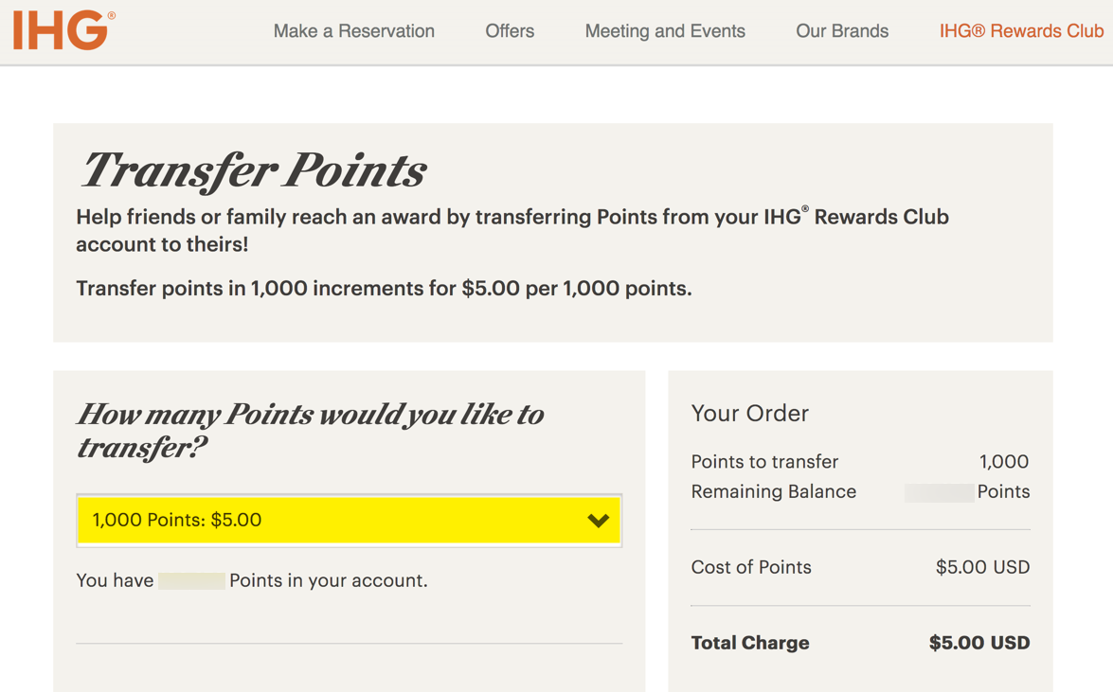Click the Total Charge $5.00 USD amount

pyautogui.click(x=978, y=643)
